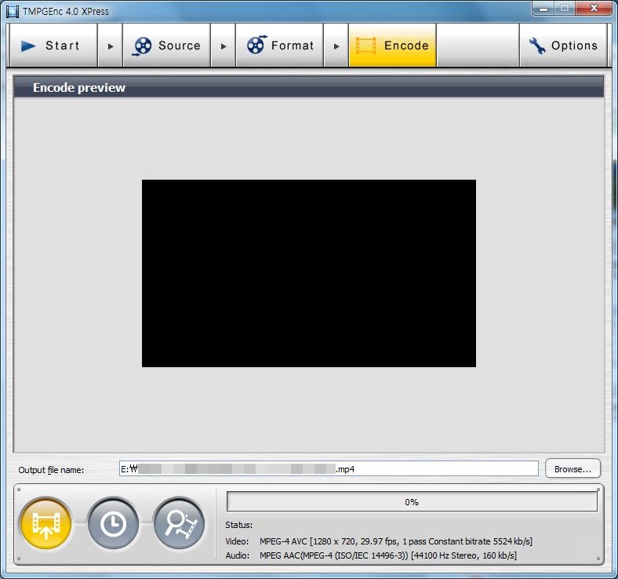Click the arrow between Source and Format
618x579 pixels.
[x=223, y=46]
